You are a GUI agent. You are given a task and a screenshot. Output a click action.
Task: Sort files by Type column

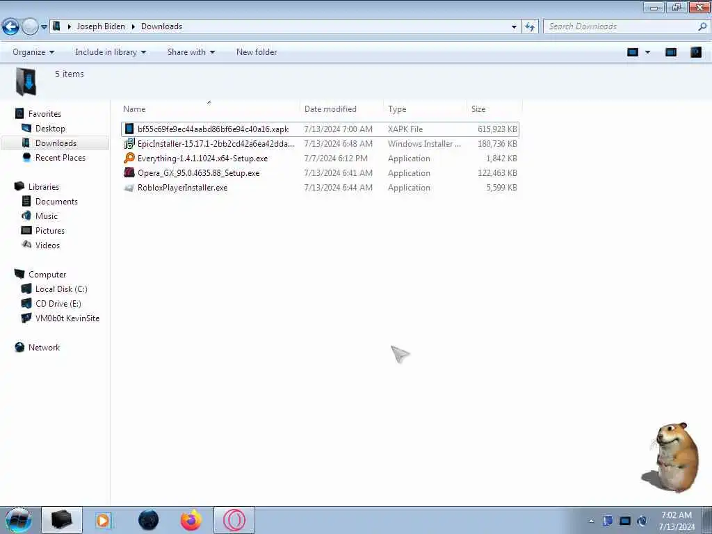(x=397, y=109)
